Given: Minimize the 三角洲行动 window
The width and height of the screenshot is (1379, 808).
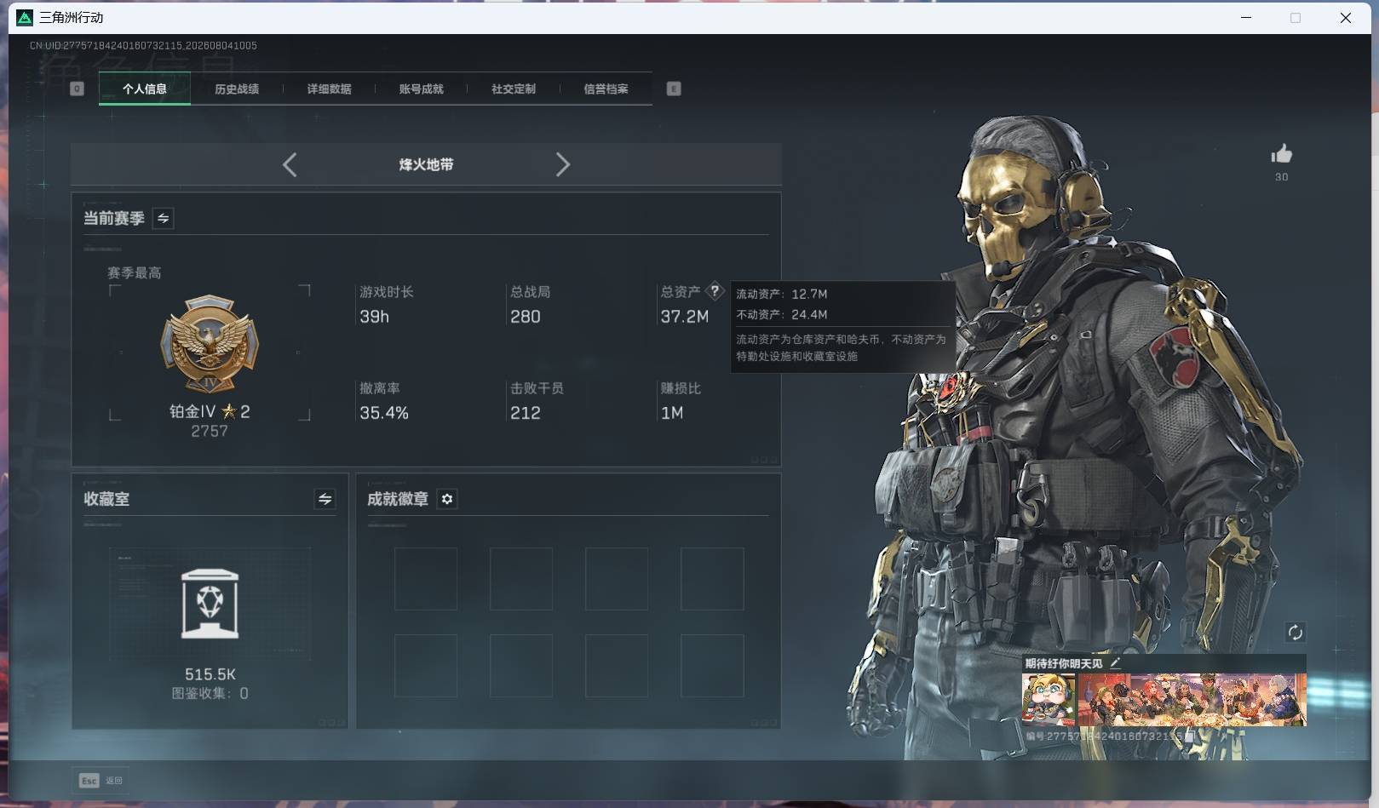Looking at the screenshot, I should (1246, 17).
